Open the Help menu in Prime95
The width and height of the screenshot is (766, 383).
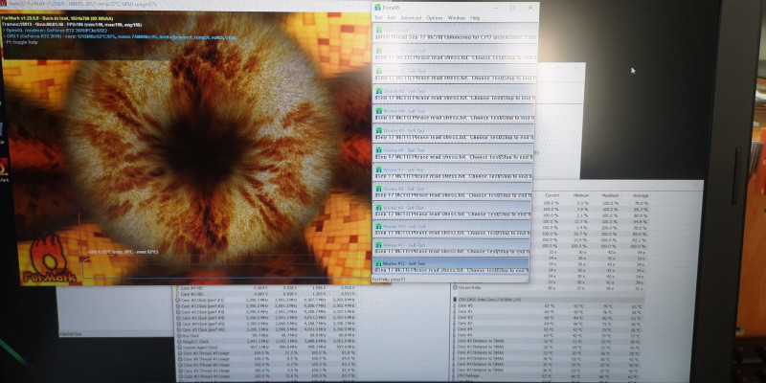coord(475,18)
